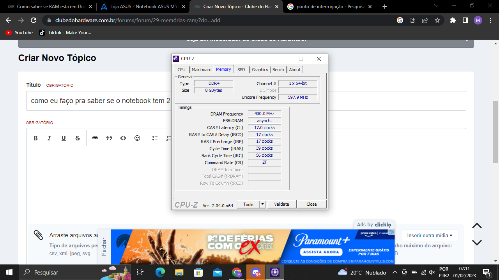The width and height of the screenshot is (499, 280).
Task: Jump to page bottom with the down chevron
Action: [x=477, y=243]
